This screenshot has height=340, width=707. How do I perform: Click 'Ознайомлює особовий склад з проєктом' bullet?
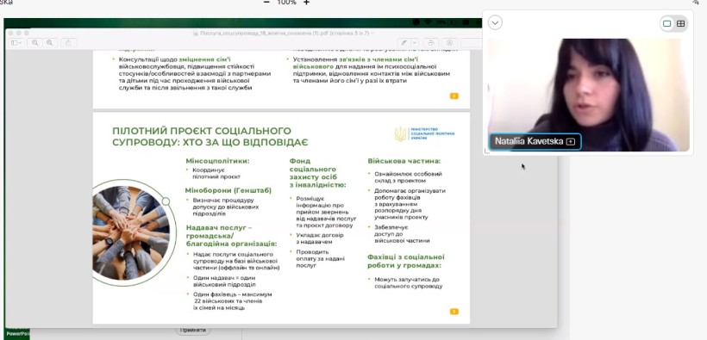pyautogui.click(x=408, y=177)
